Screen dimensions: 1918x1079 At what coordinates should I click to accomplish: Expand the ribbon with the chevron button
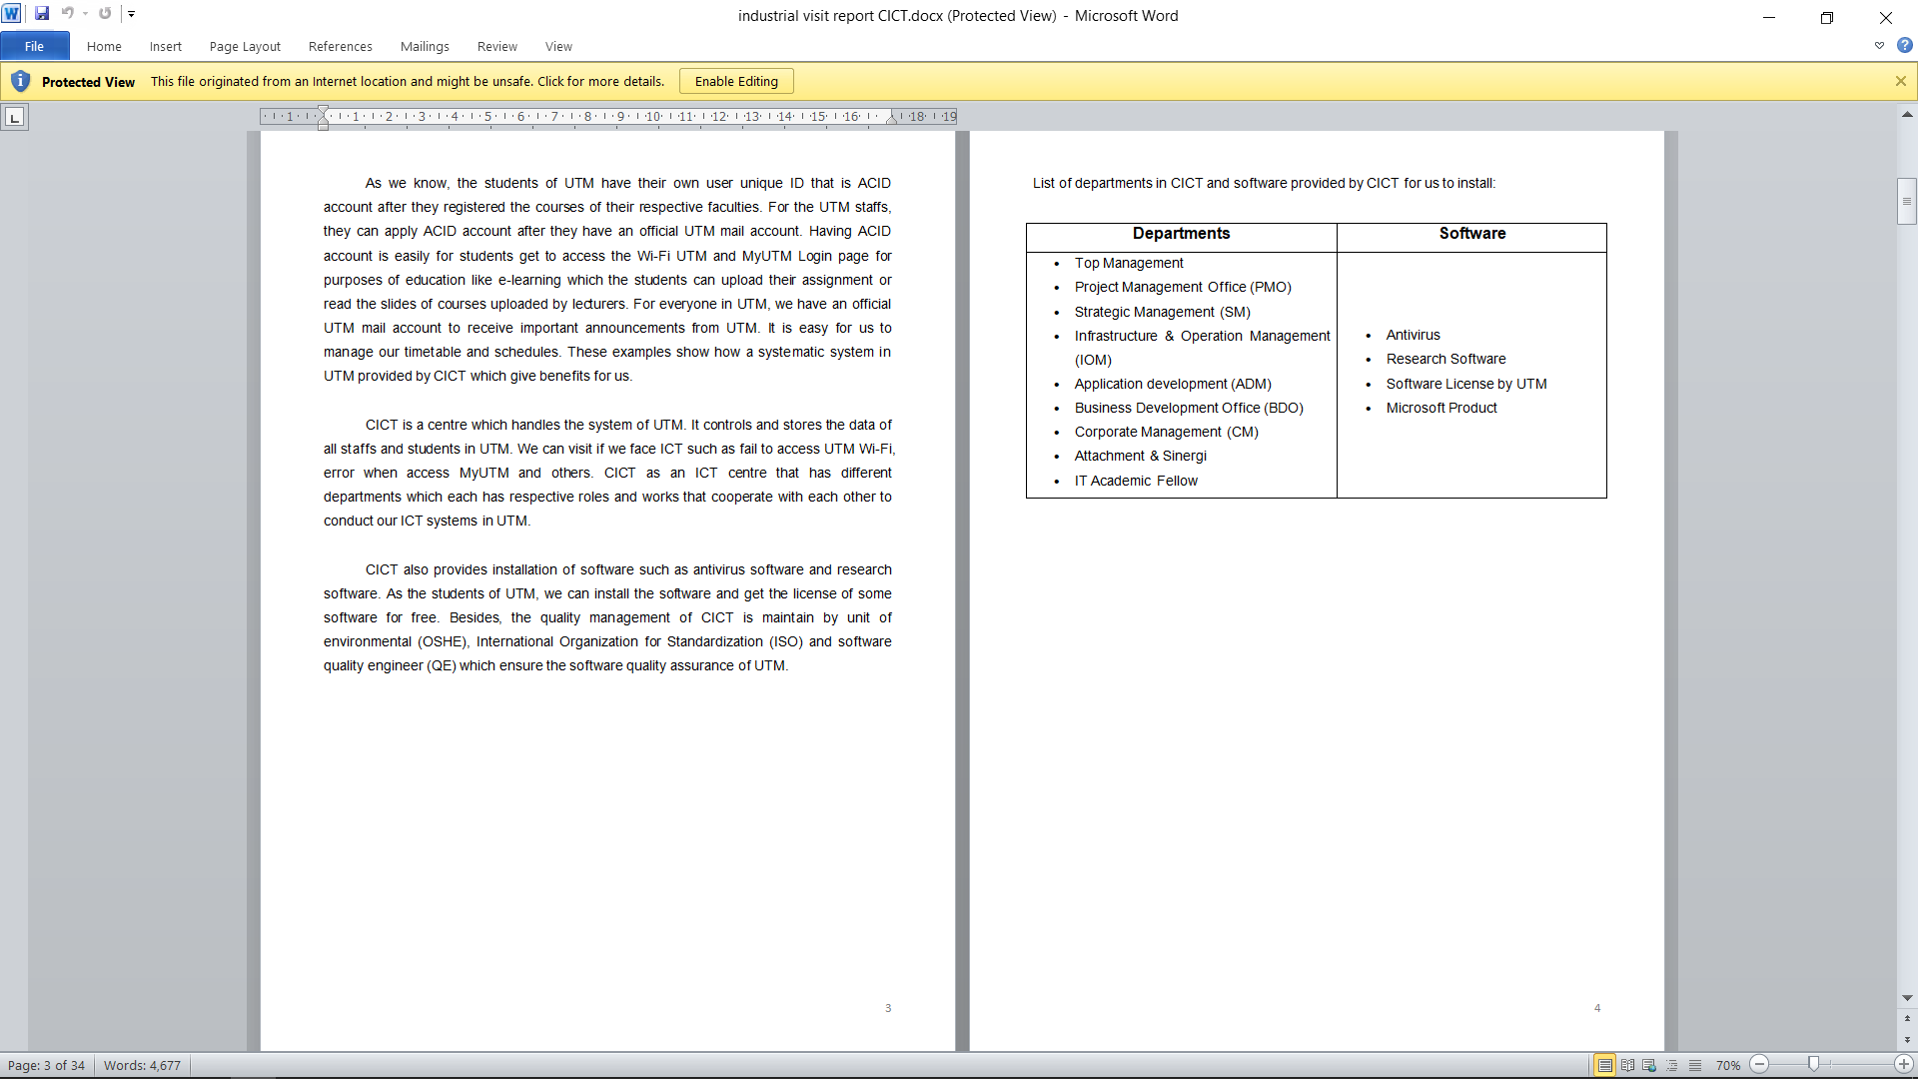coord(1879,46)
